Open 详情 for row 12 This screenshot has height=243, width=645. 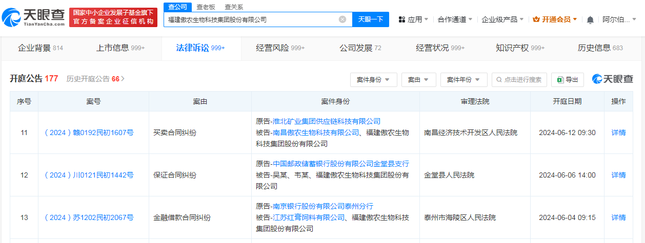coord(618,175)
